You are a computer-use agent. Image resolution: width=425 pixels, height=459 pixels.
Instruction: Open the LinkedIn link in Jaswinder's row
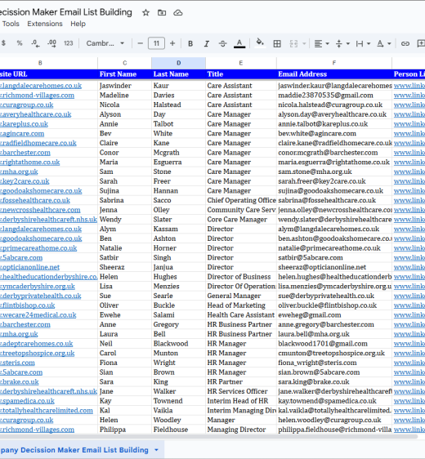pyautogui.click(x=409, y=86)
